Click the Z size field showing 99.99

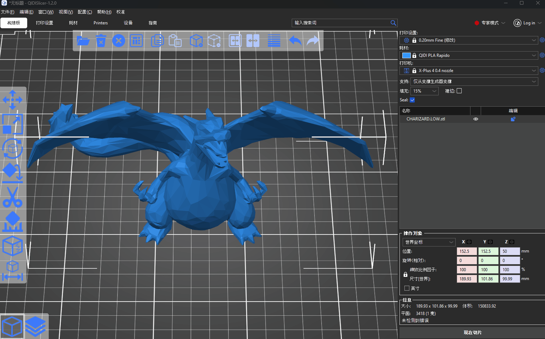click(x=510, y=279)
